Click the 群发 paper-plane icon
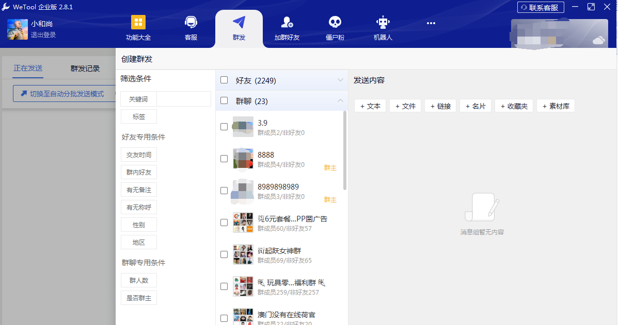Viewport: 619px width, 325px height. point(239,23)
